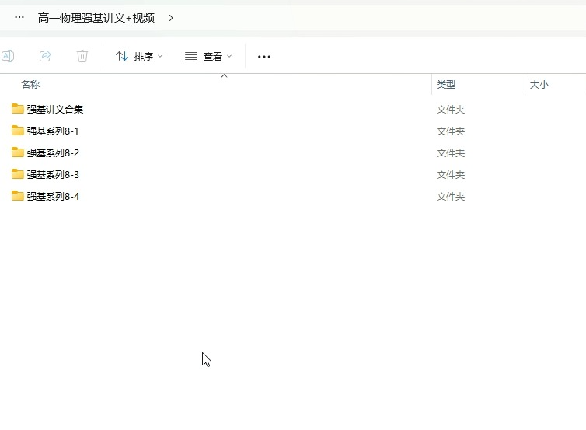
Task: Expand the hidden breadcrumb path ellipsis
Action: coord(19,18)
